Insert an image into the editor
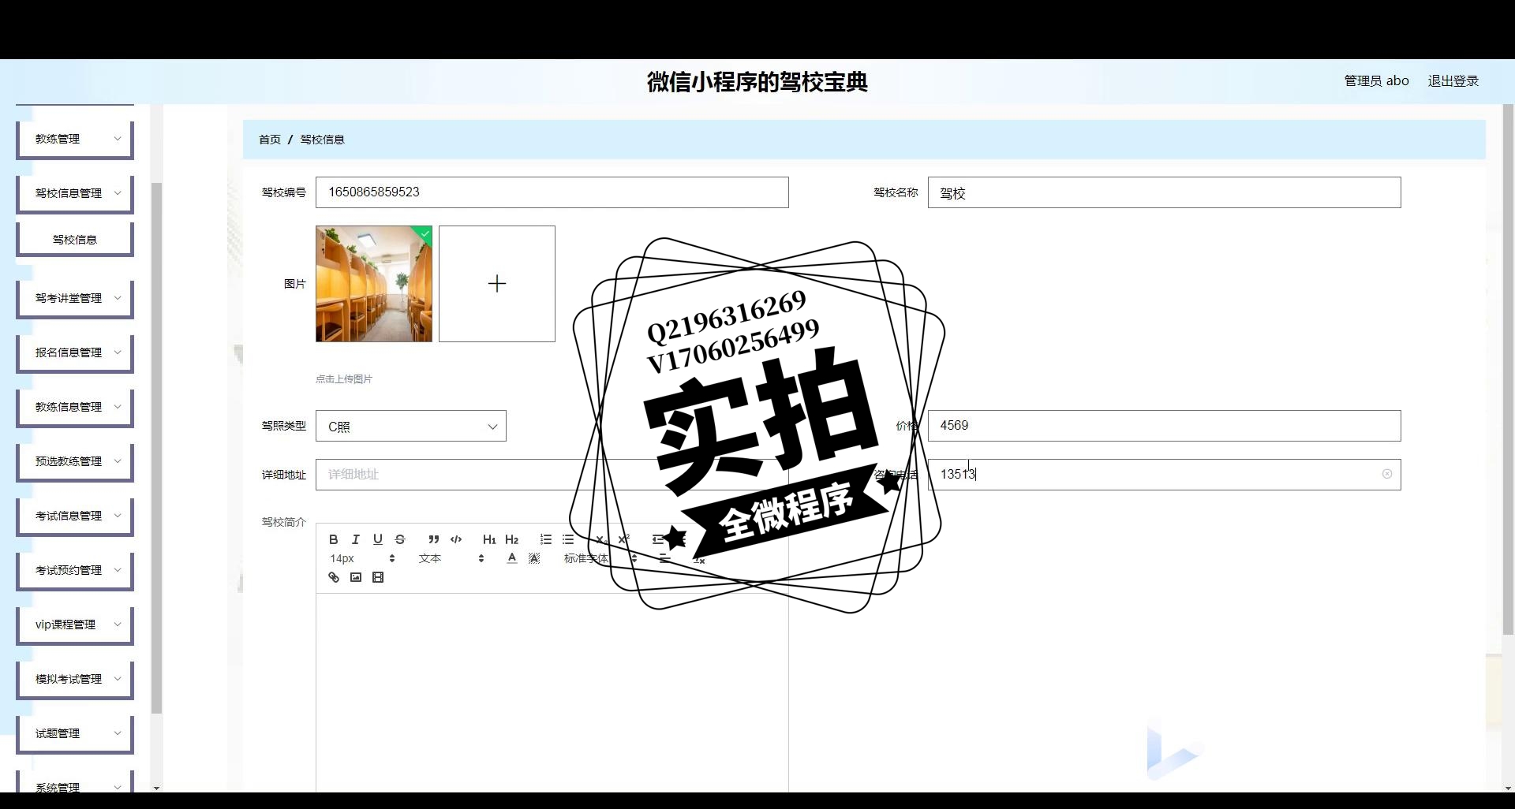Screen dimensions: 1515x809 point(356,577)
